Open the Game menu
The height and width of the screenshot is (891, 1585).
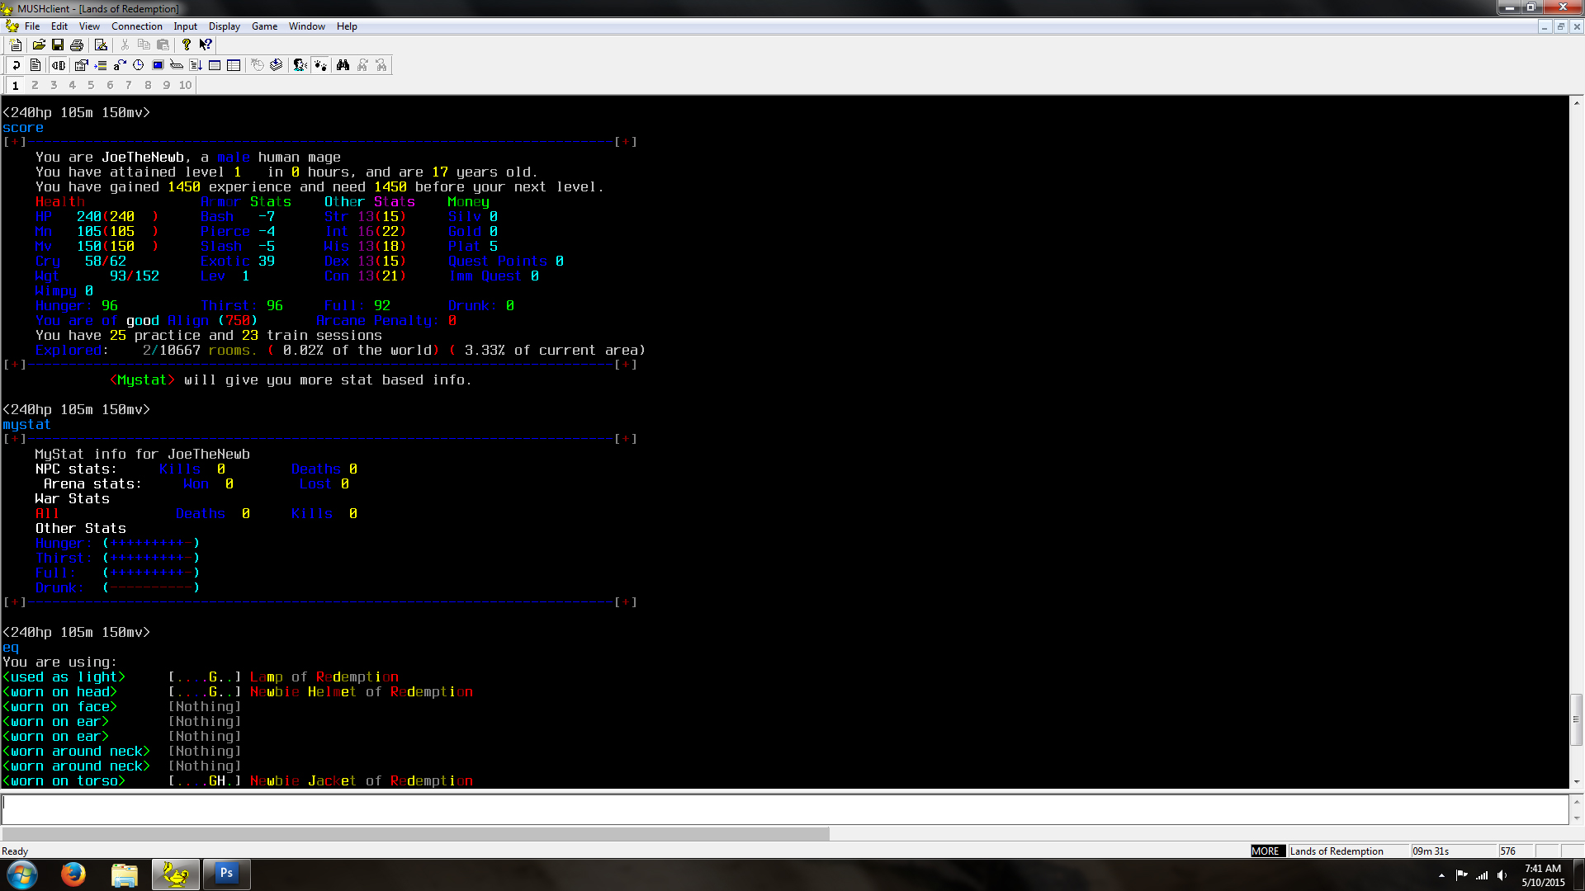click(264, 26)
